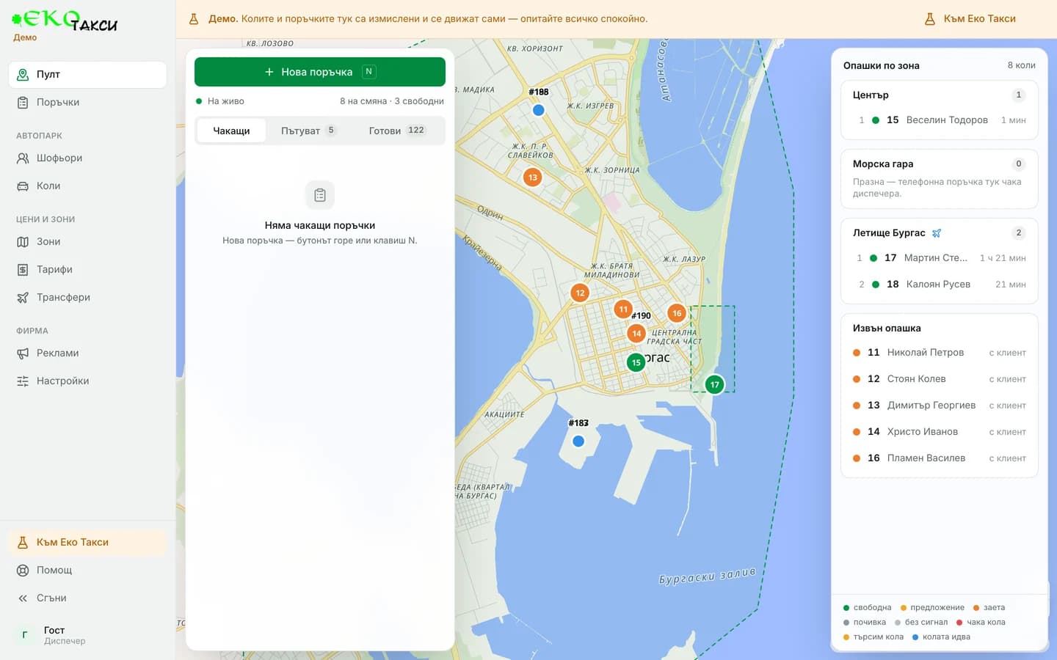Select car 18 Калоян Русев row

[940, 285]
